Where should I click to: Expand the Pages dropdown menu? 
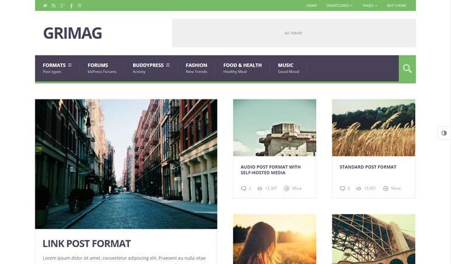370,5
